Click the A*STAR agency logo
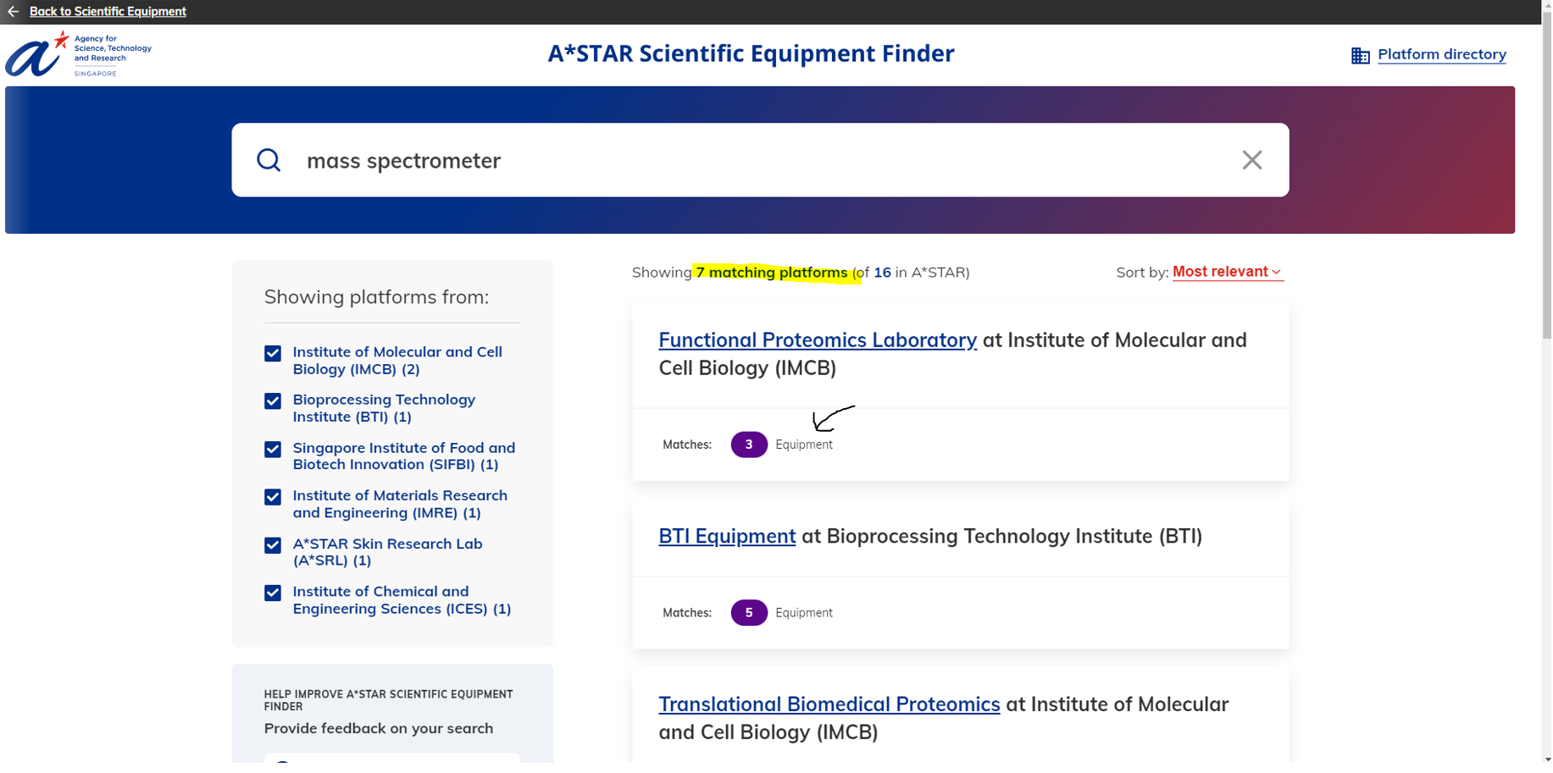The width and height of the screenshot is (1553, 773). pos(78,54)
